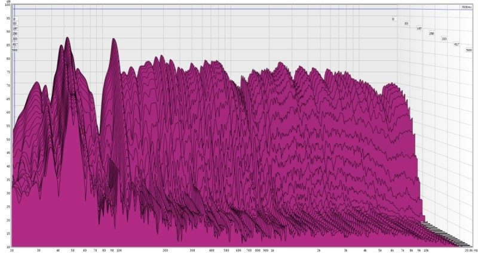This screenshot has width=478, height=253.
Task: Select the 45 mark on dB axis
Action: point(8,153)
